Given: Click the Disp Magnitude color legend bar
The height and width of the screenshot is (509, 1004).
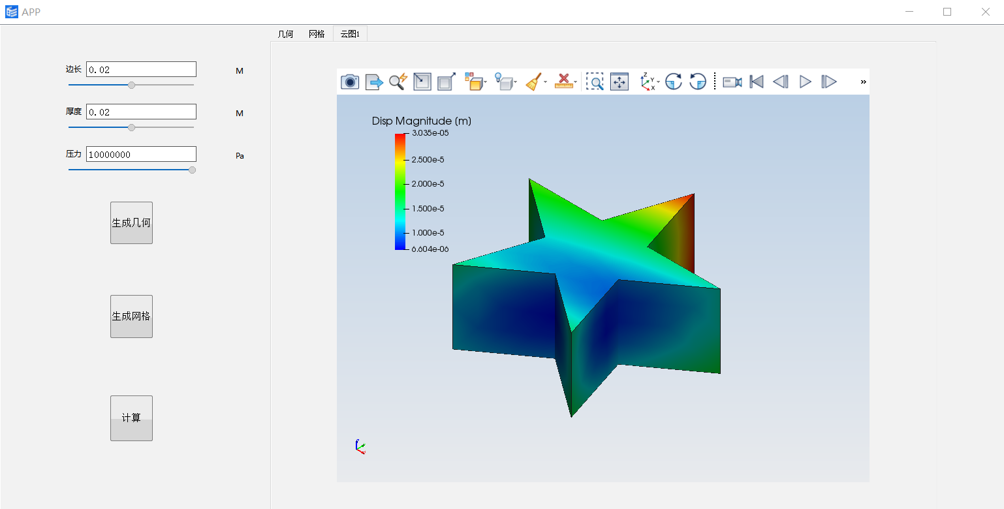Looking at the screenshot, I should (x=400, y=191).
